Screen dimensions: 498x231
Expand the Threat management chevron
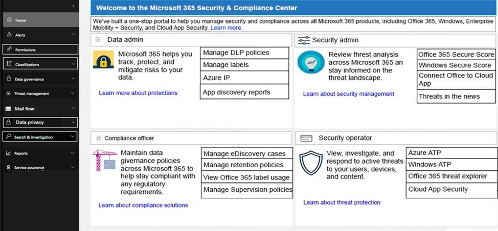click(x=73, y=93)
